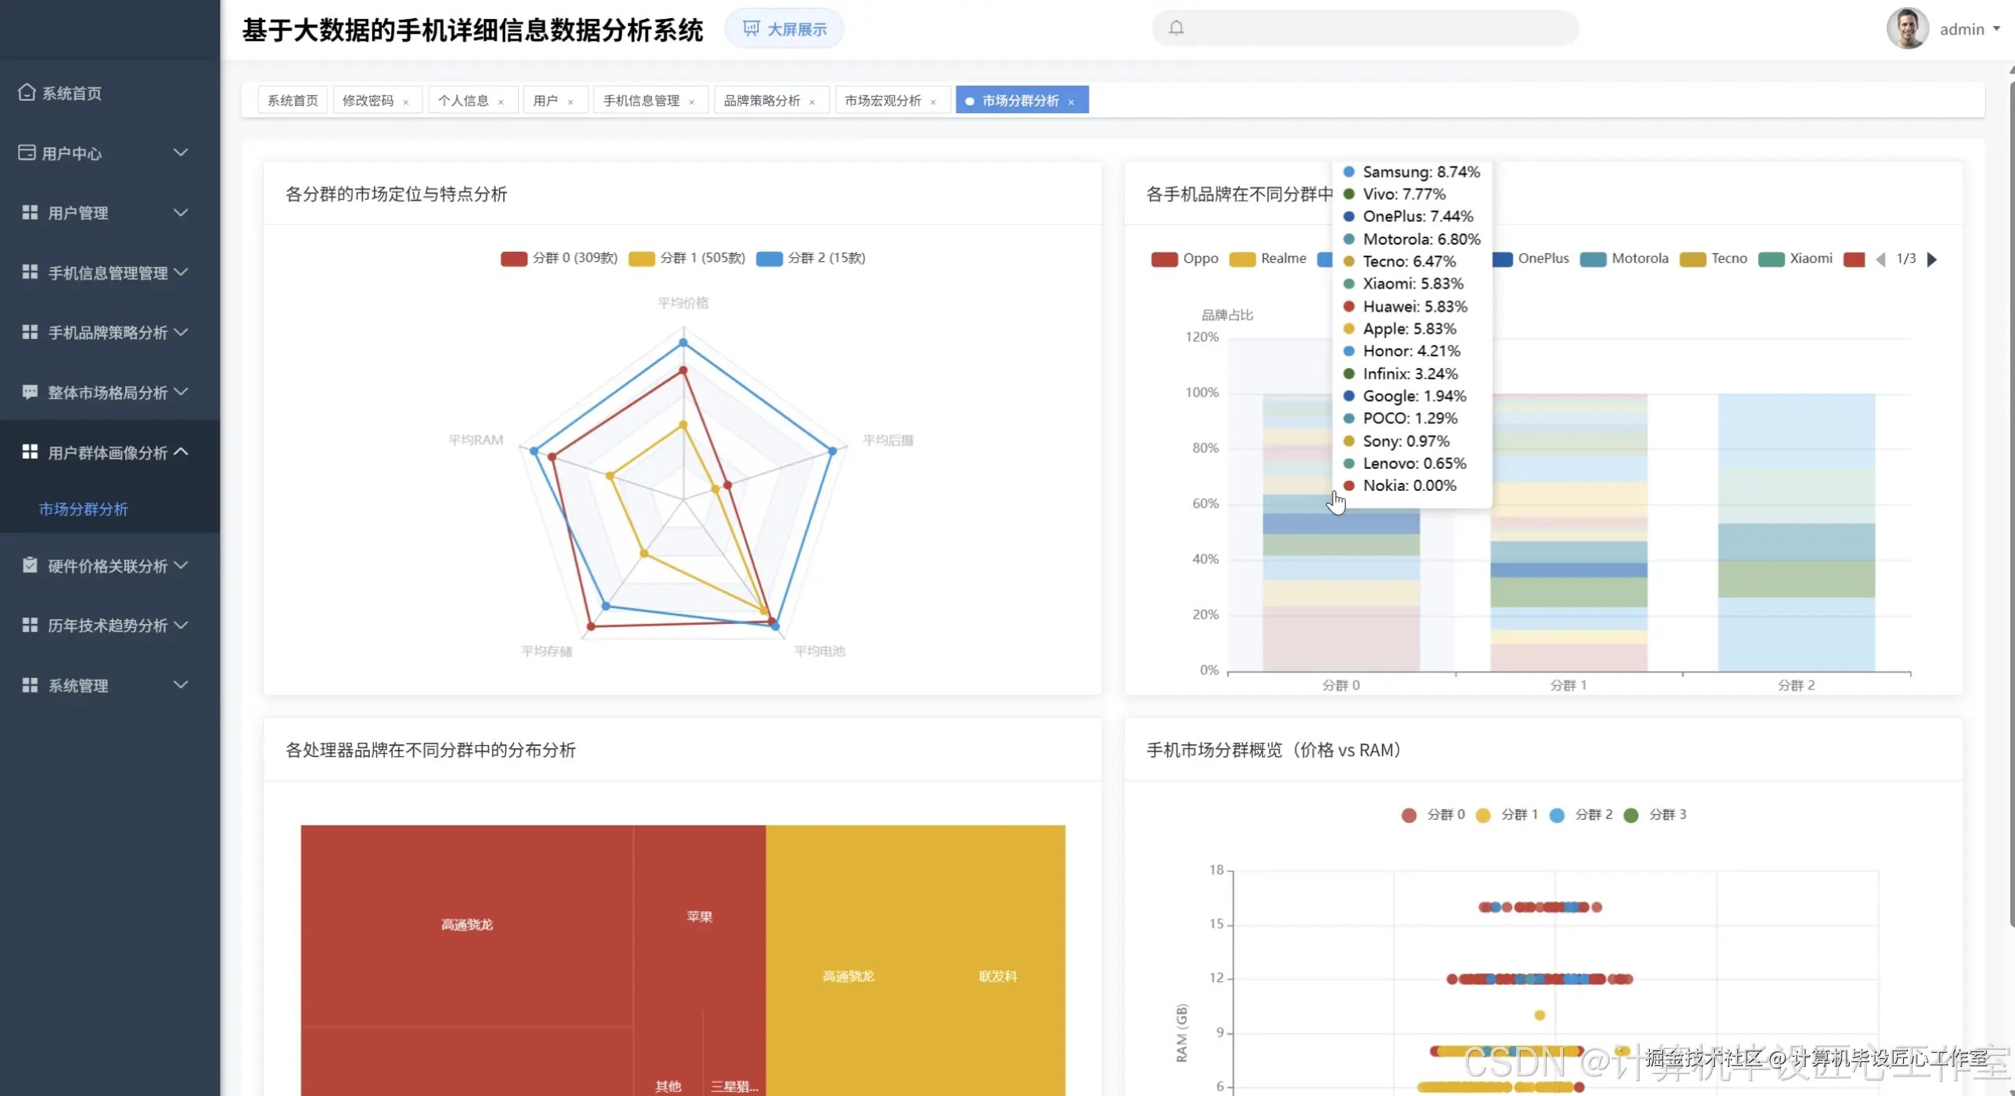Click the Motorola legend color swatch

pos(1592,259)
